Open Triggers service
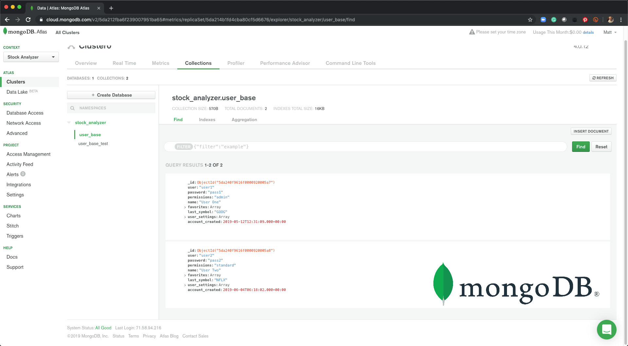The image size is (628, 346). [x=15, y=236]
